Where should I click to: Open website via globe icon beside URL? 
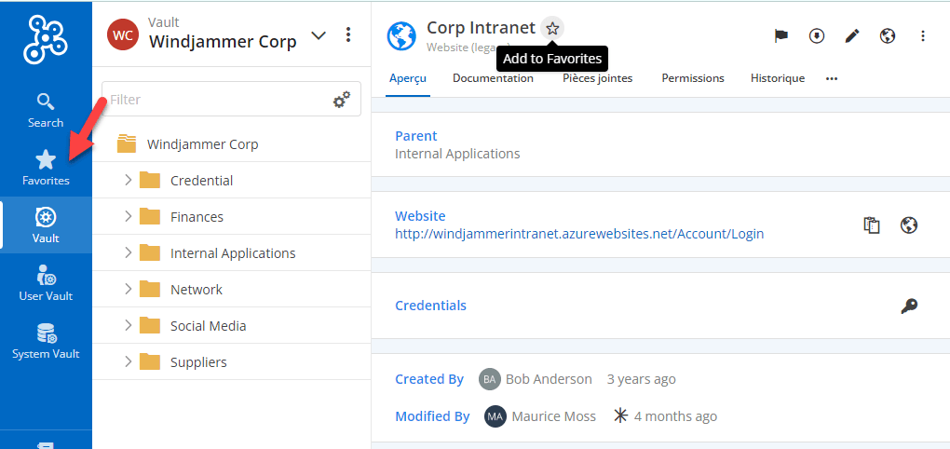(x=909, y=224)
